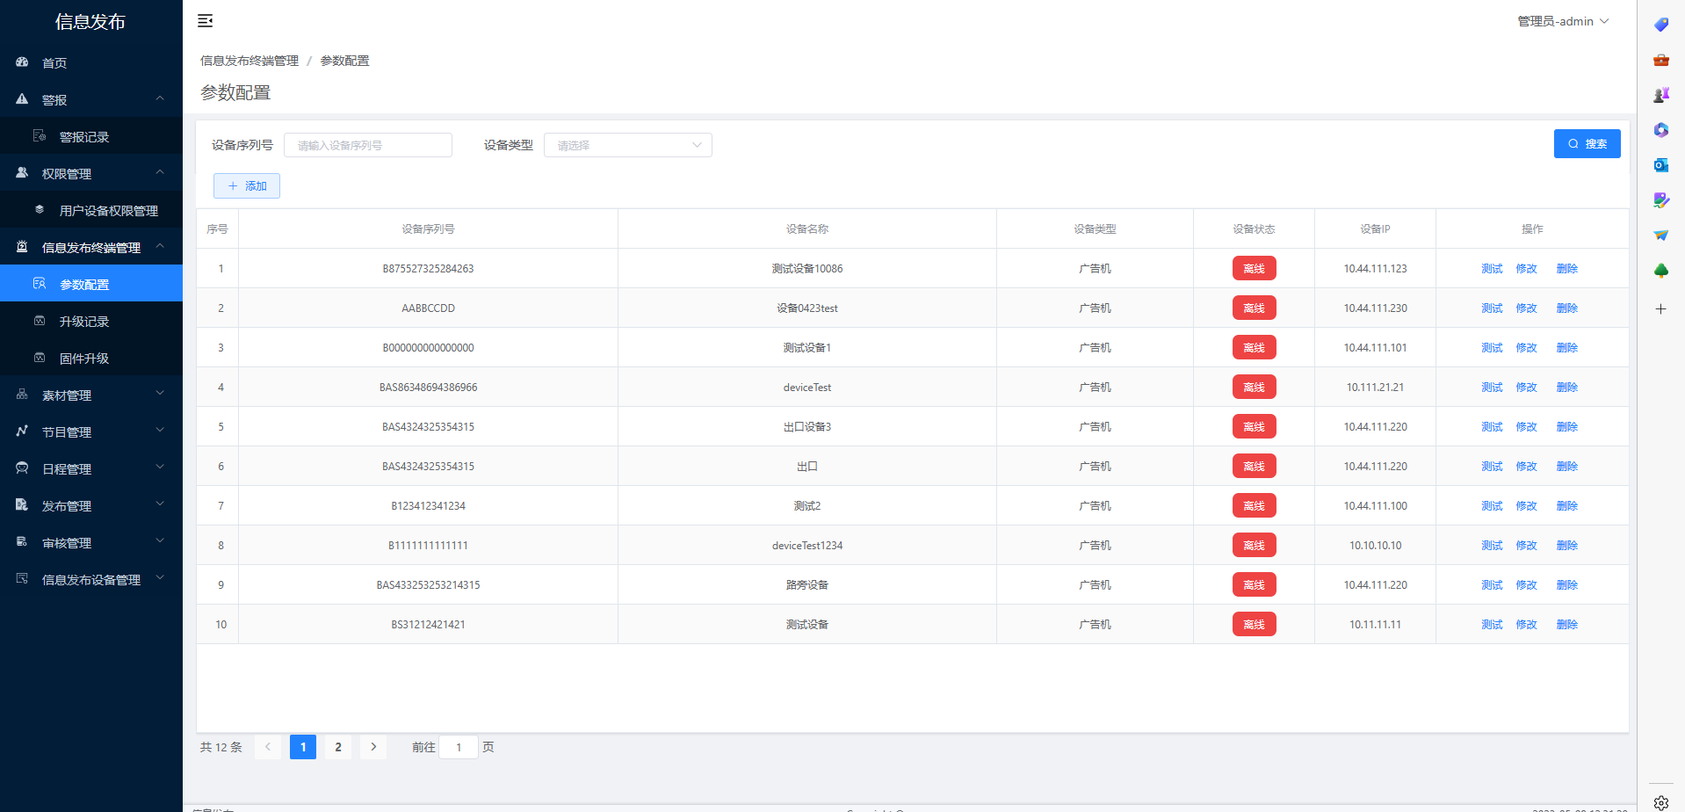Screen dimensions: 1685x812
Task: Click 修改 for device 路旁设备
Action: [x=1527, y=585]
